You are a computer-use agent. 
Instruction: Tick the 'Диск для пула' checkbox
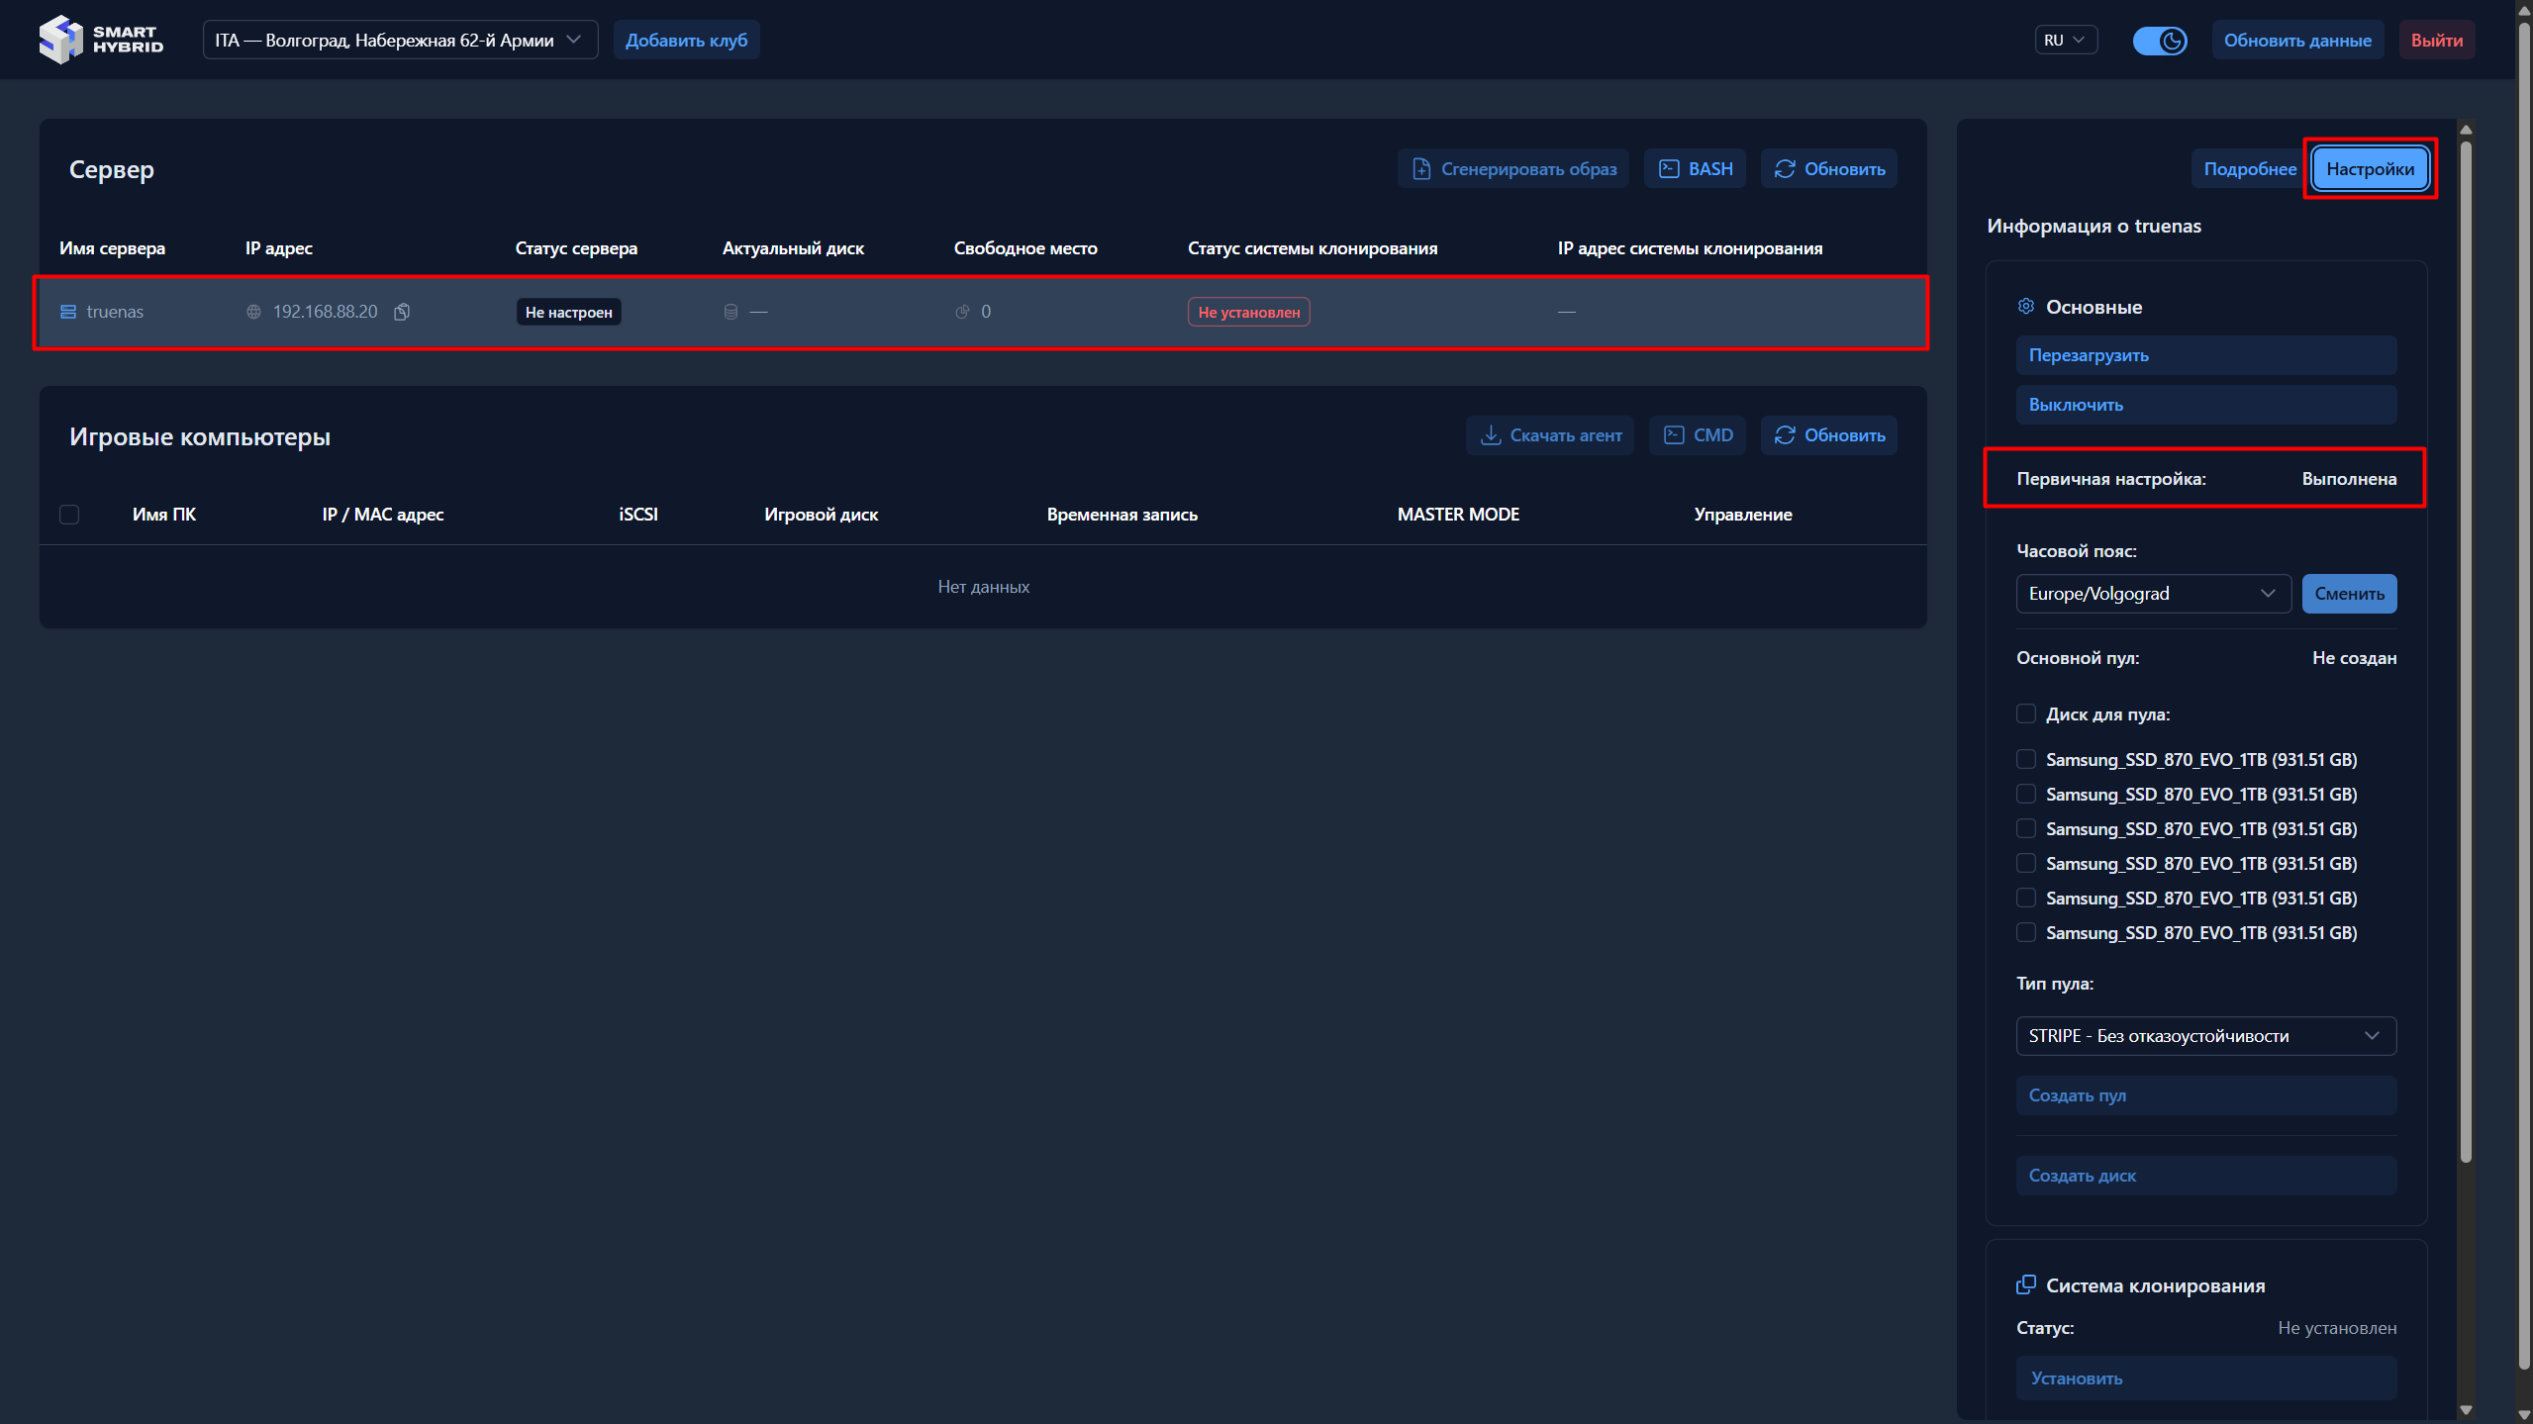pos(2026,714)
